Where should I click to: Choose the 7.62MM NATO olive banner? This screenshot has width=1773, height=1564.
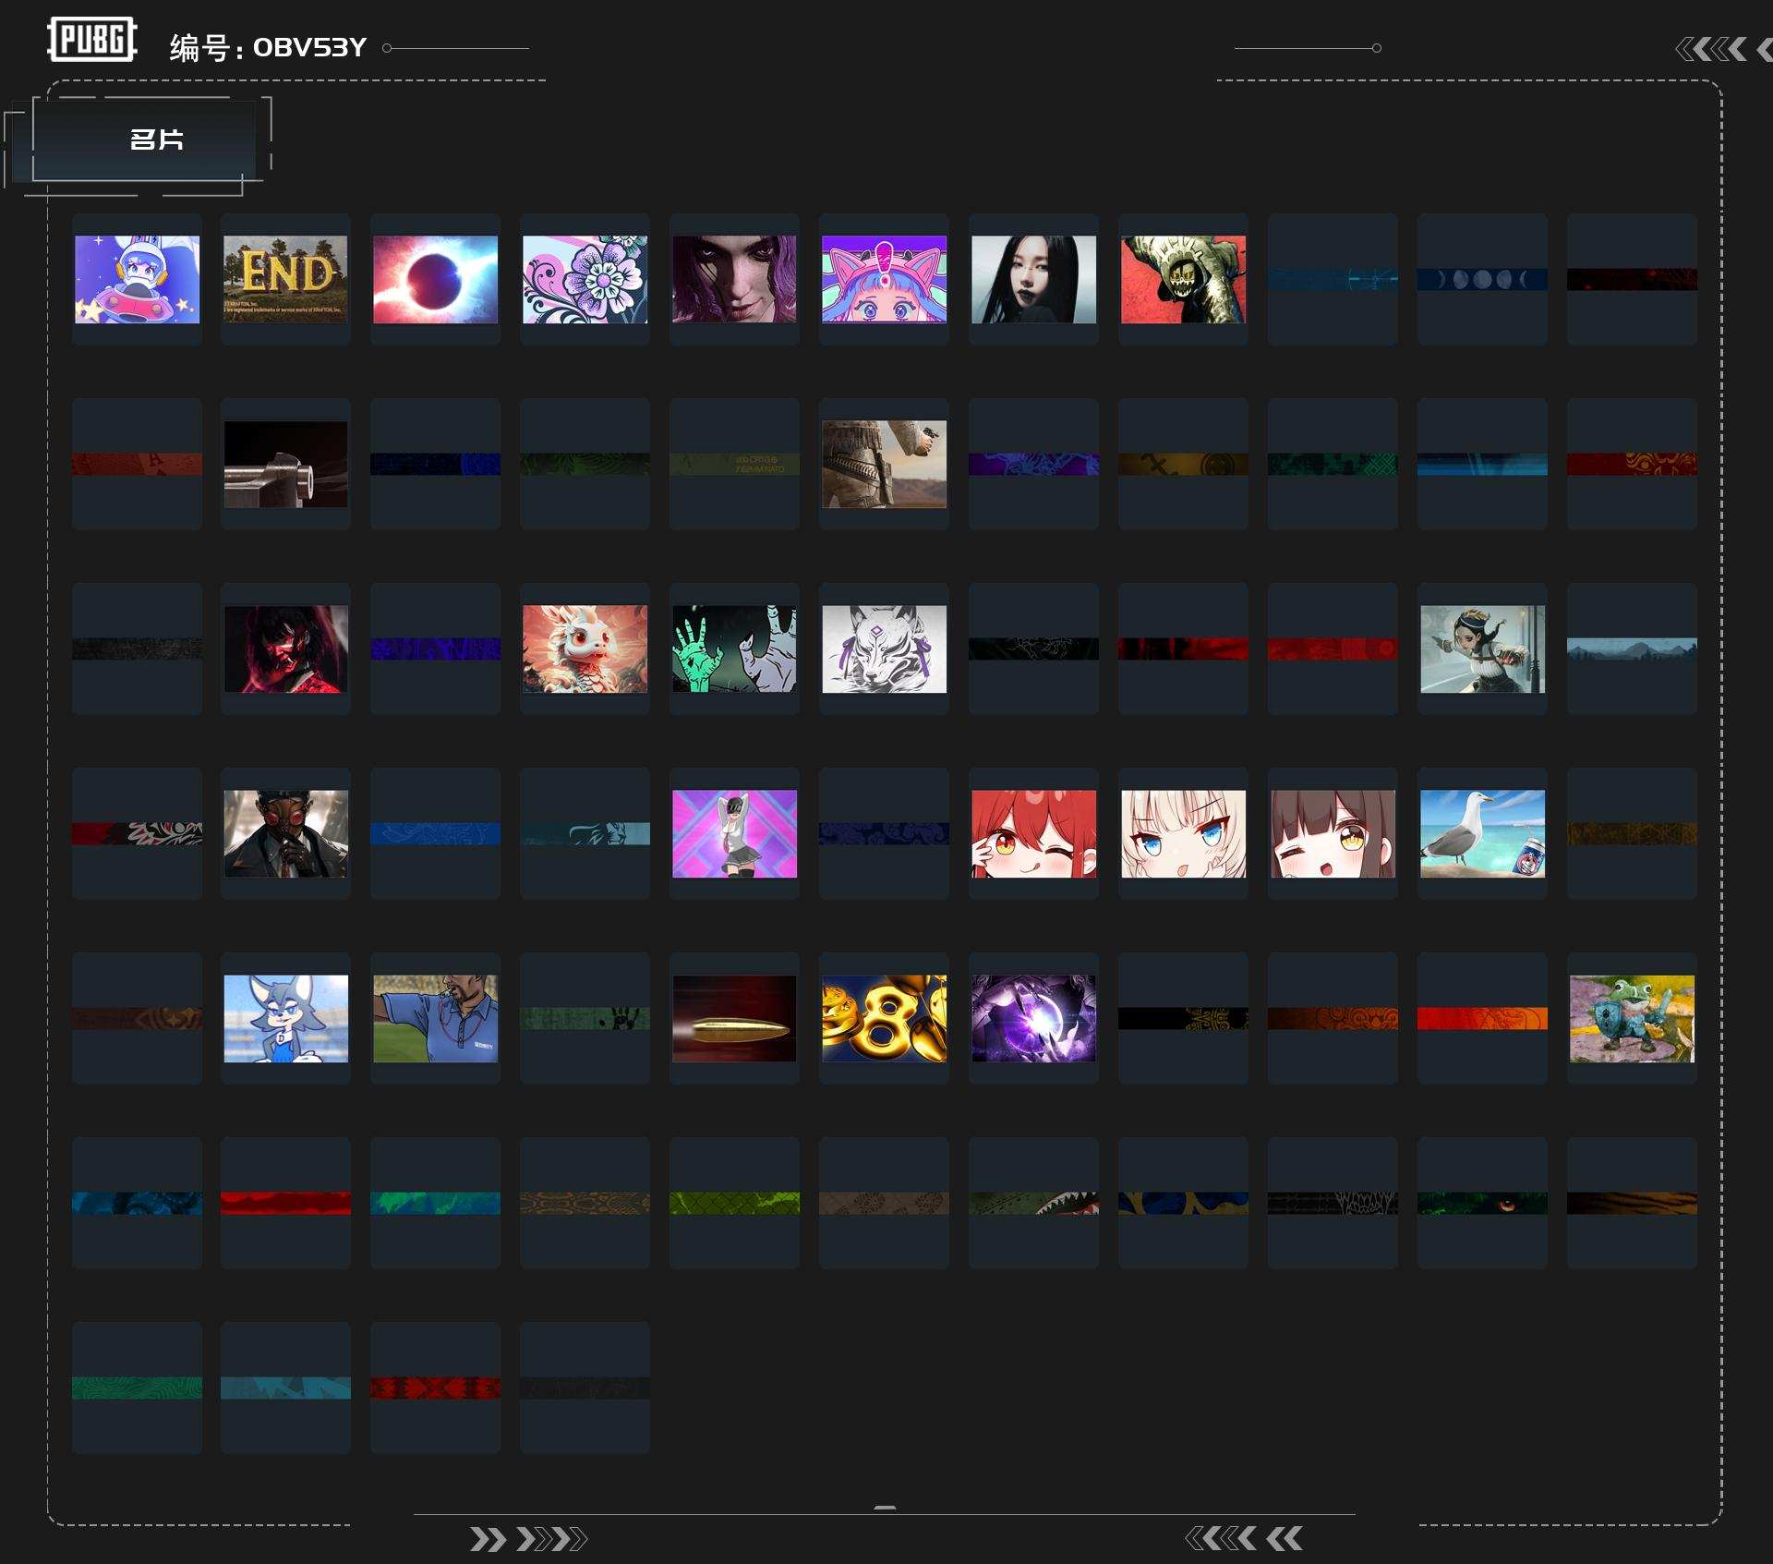coord(734,464)
